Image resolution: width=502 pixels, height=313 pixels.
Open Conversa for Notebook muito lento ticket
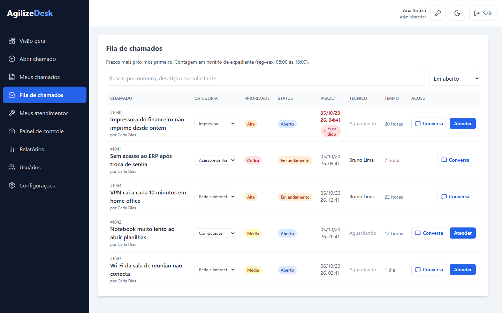[429, 233]
